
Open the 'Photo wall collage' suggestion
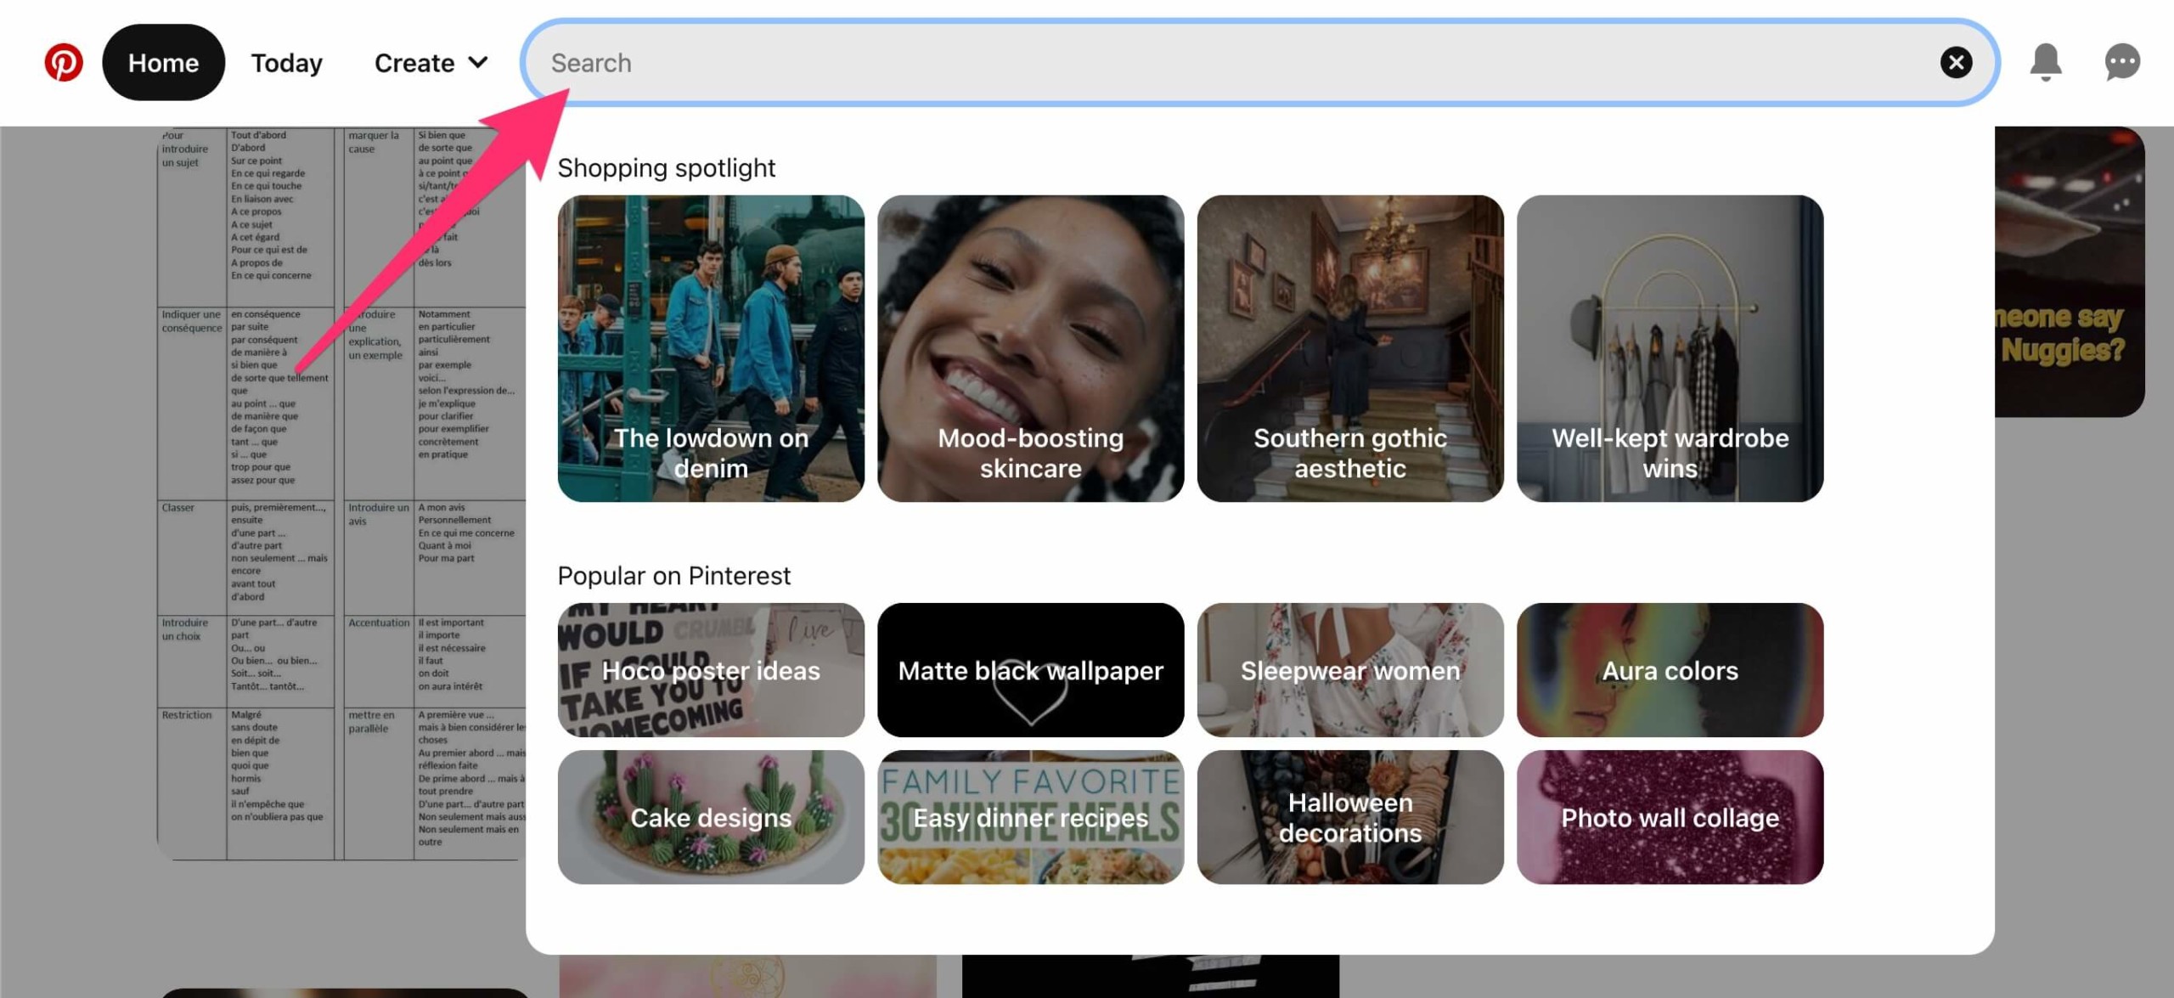click(1670, 817)
